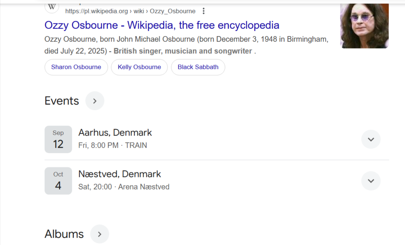Click the Events heading
Screen dimensions: 405x245
coord(62,101)
